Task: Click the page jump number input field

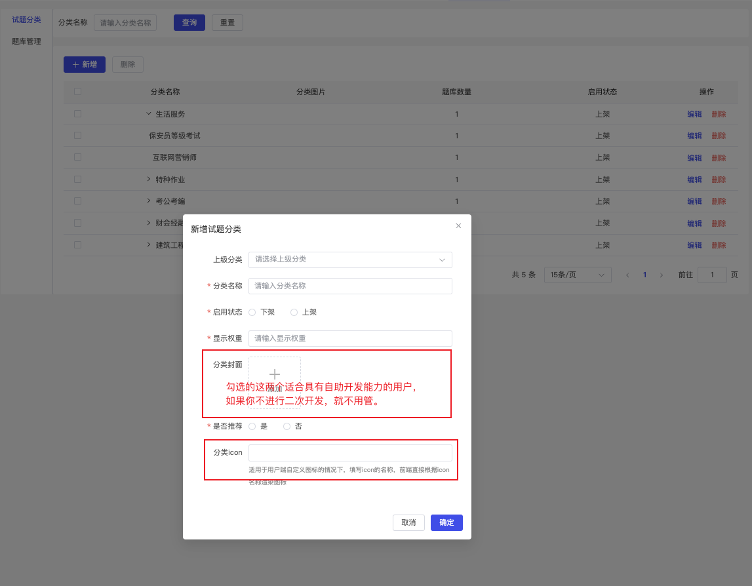Action: (x=712, y=275)
